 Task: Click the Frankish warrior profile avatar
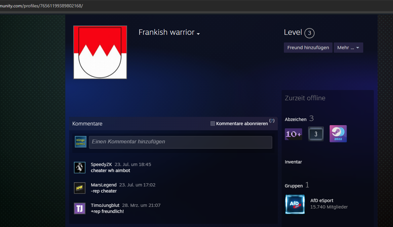pyautogui.click(x=100, y=52)
